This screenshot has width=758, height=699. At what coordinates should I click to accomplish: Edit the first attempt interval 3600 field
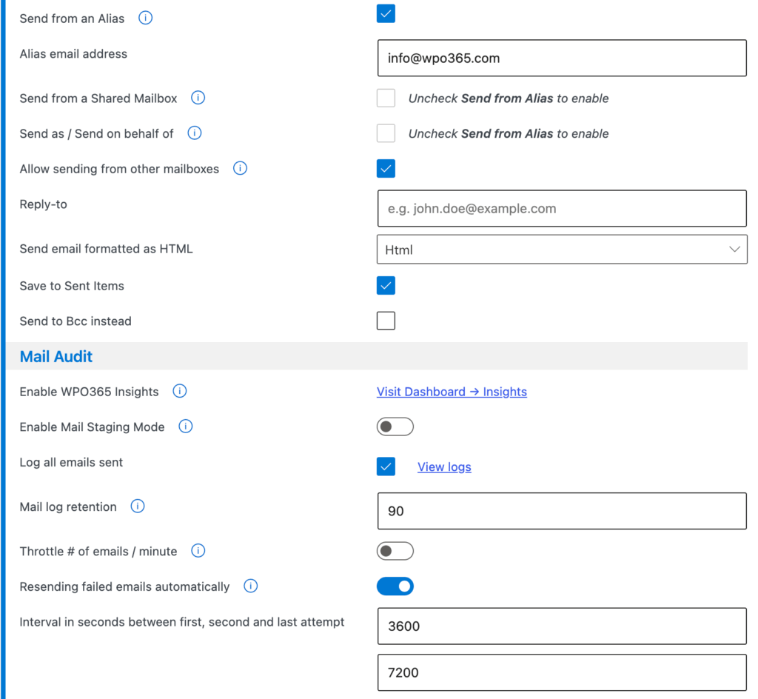coord(562,626)
